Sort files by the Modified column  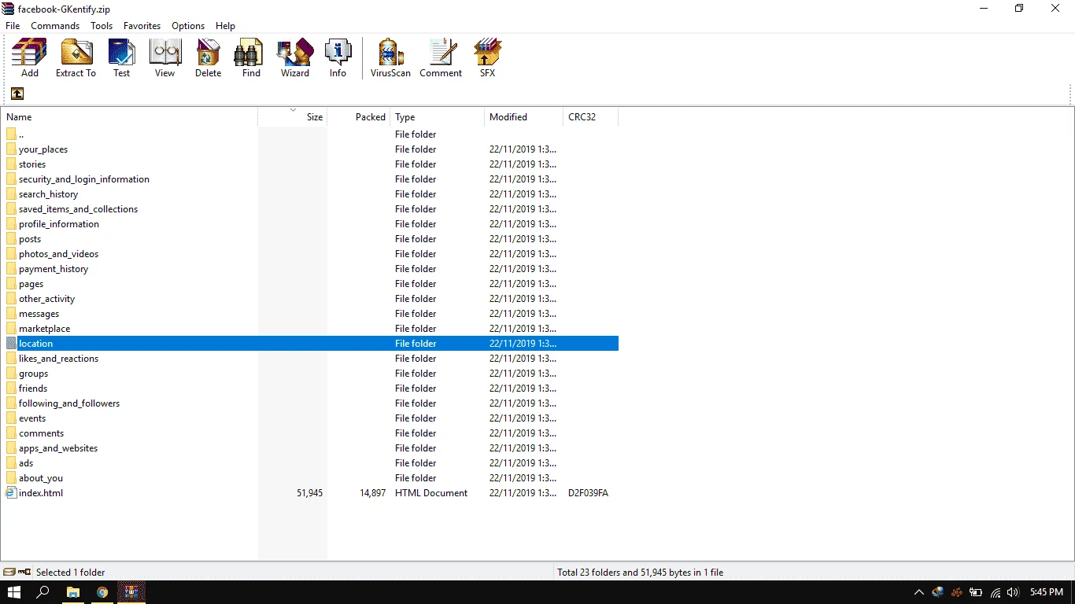523,117
